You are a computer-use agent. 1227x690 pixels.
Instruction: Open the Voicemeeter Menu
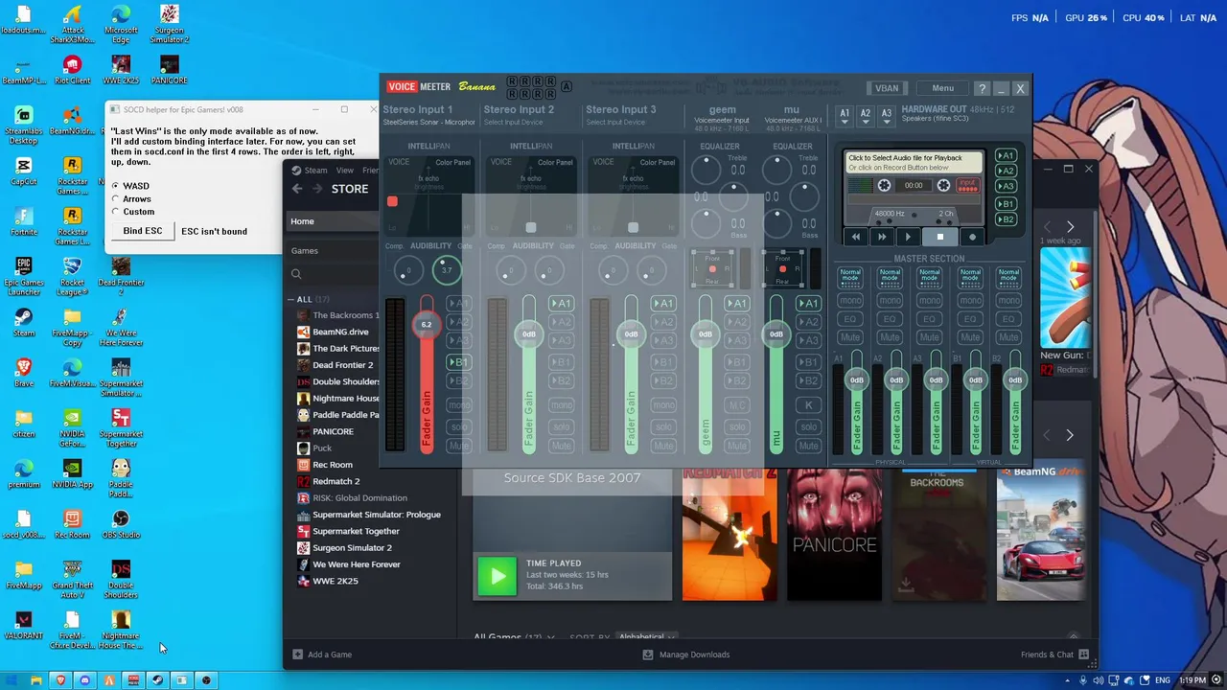click(x=943, y=88)
